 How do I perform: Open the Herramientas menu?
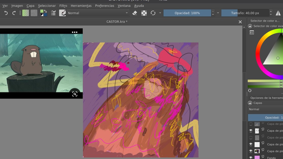(81, 6)
